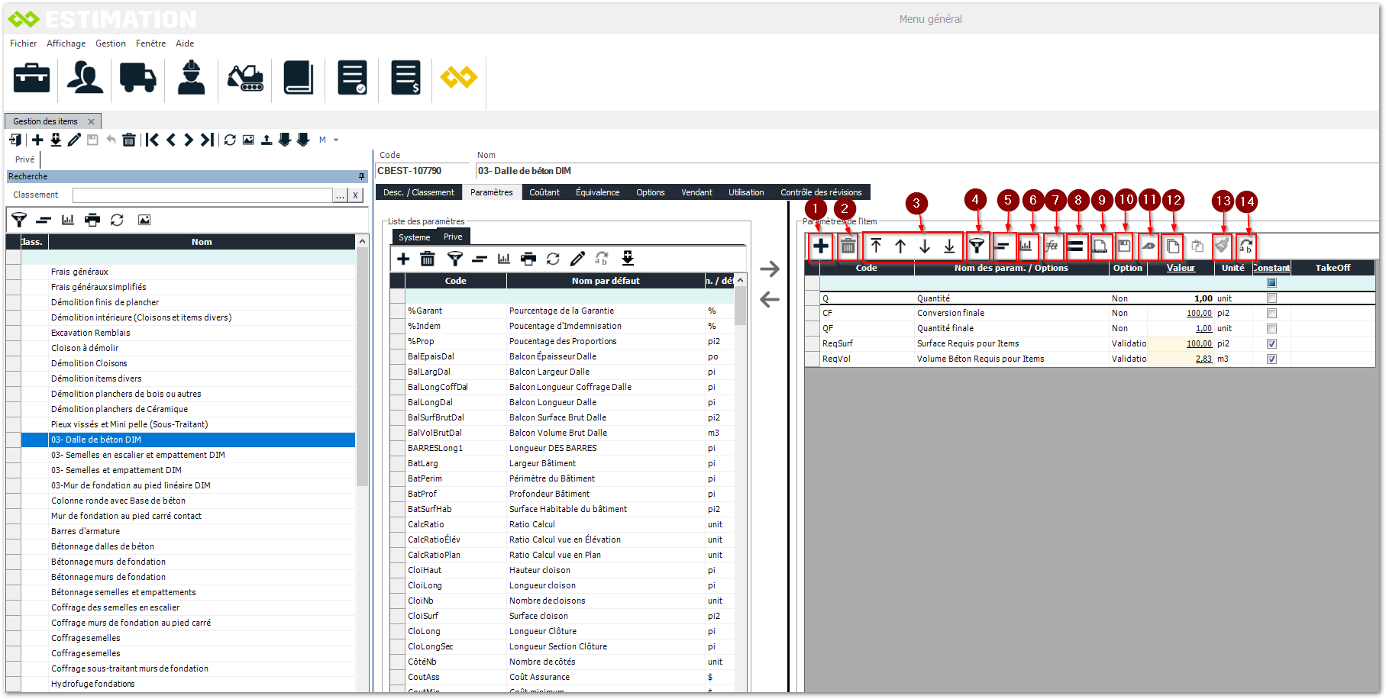Open the delivery truck module icon
The width and height of the screenshot is (1386, 699).
137,78
